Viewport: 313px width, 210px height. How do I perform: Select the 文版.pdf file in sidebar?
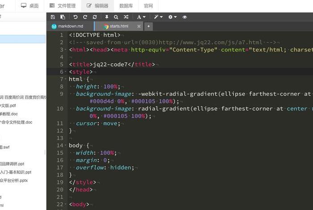click(8, 105)
